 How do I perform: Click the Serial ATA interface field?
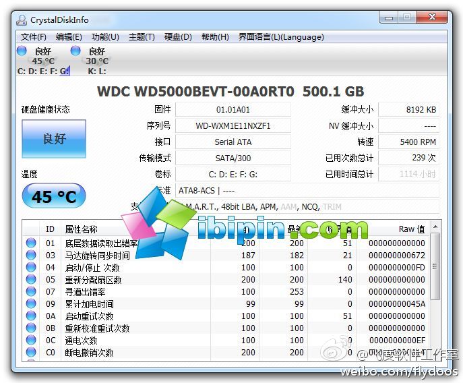(x=233, y=142)
